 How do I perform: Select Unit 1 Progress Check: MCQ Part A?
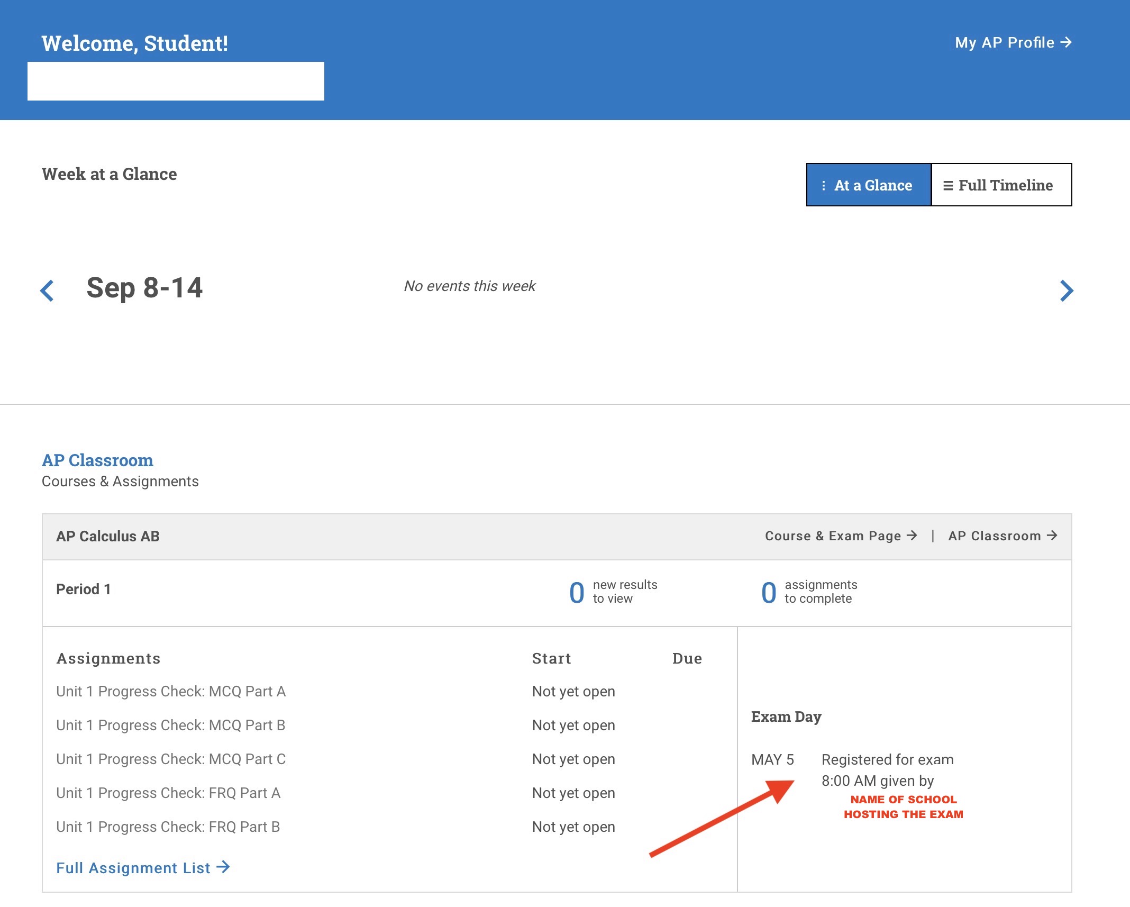coord(171,691)
